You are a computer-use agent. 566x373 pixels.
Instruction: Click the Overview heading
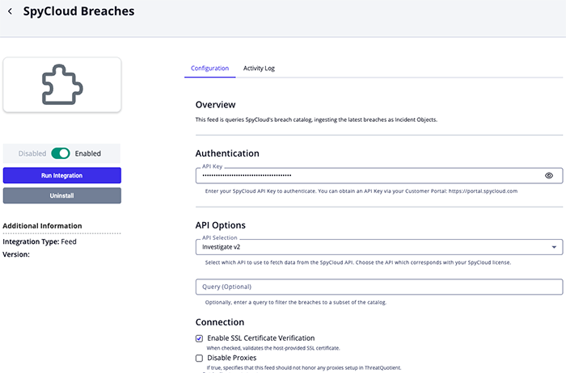216,105
